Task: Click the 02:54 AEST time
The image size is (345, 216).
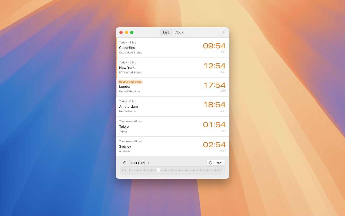Action: (x=214, y=145)
